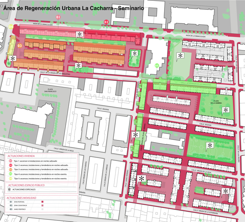Click the Actuaciones Vivienda legend heading
The width and height of the screenshot is (245, 222).
point(21,156)
